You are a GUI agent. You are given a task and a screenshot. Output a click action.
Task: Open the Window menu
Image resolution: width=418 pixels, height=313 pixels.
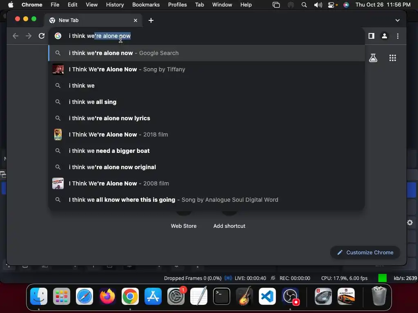coord(222,4)
